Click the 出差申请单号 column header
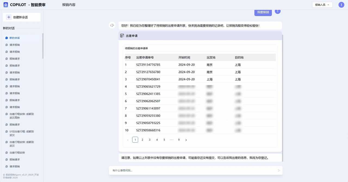The height and width of the screenshot is (182, 348). point(145,57)
